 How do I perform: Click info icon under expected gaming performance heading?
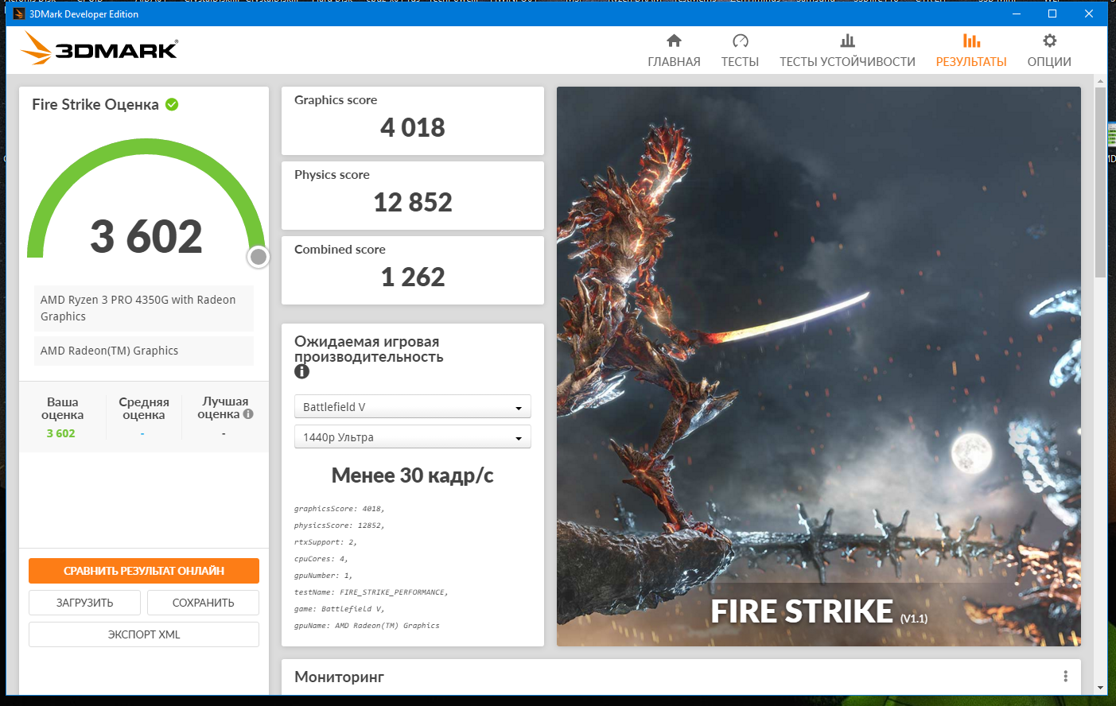pyautogui.click(x=301, y=371)
